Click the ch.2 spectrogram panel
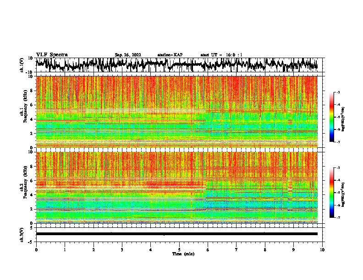Viewport: 363px width, 280px height. (177, 188)
